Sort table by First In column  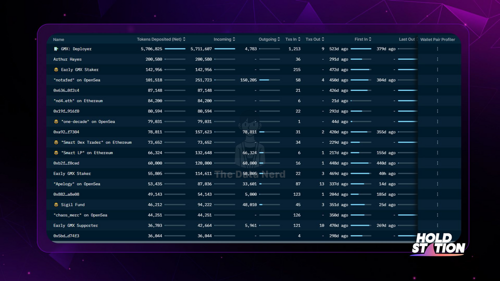click(x=363, y=39)
